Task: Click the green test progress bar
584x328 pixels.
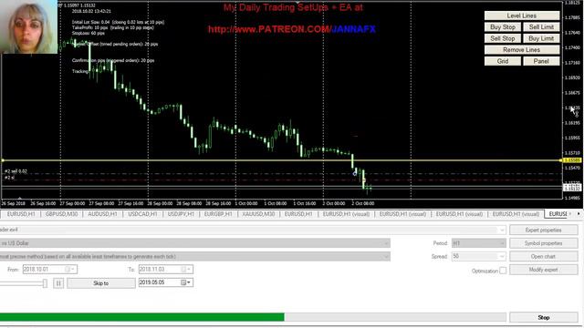Action: pos(142,317)
